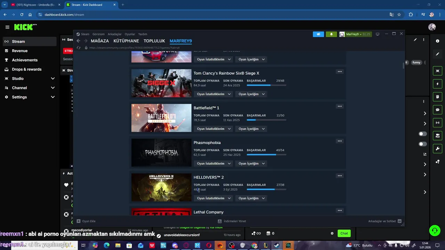
Task: Open options menu for Rainbow Six Siege X
Action: tap(340, 72)
